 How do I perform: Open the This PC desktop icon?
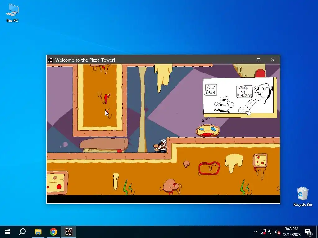pos(12,13)
